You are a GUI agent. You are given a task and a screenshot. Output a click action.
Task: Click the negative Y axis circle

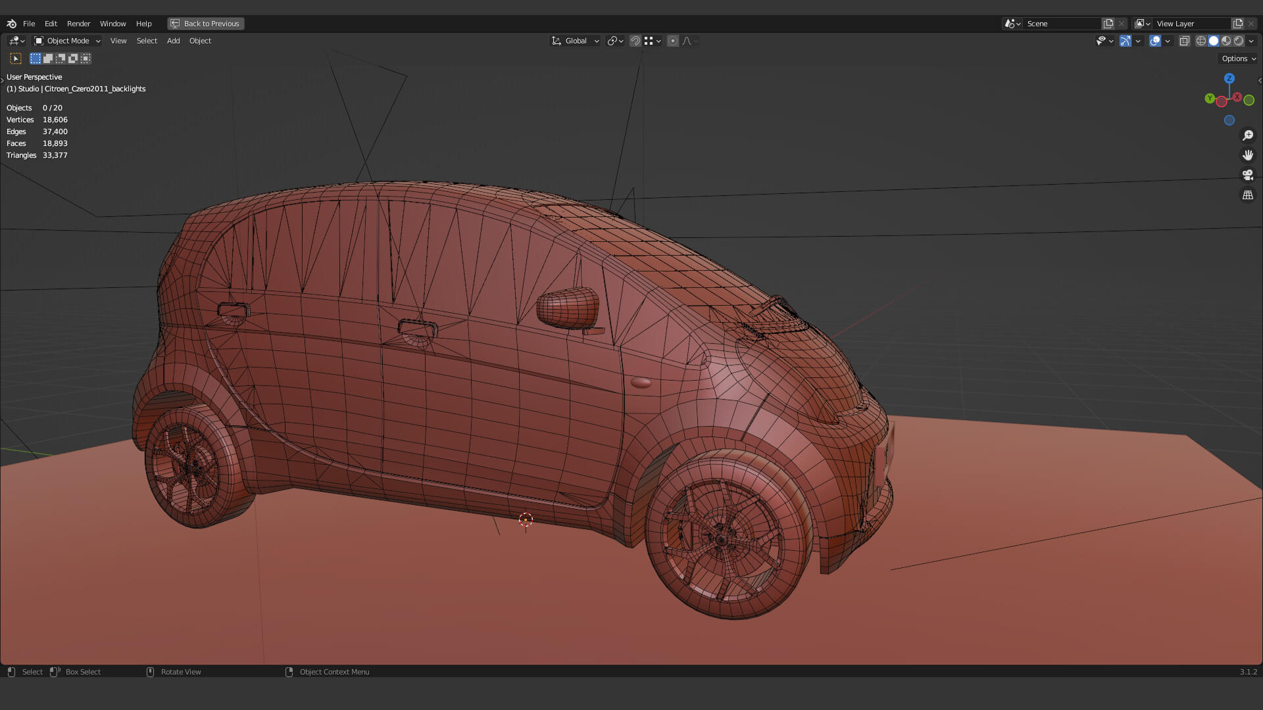pos(1249,101)
